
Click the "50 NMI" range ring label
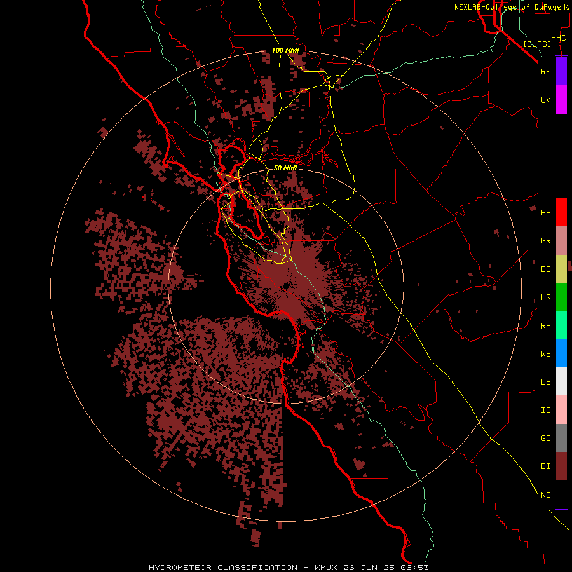pos(285,168)
